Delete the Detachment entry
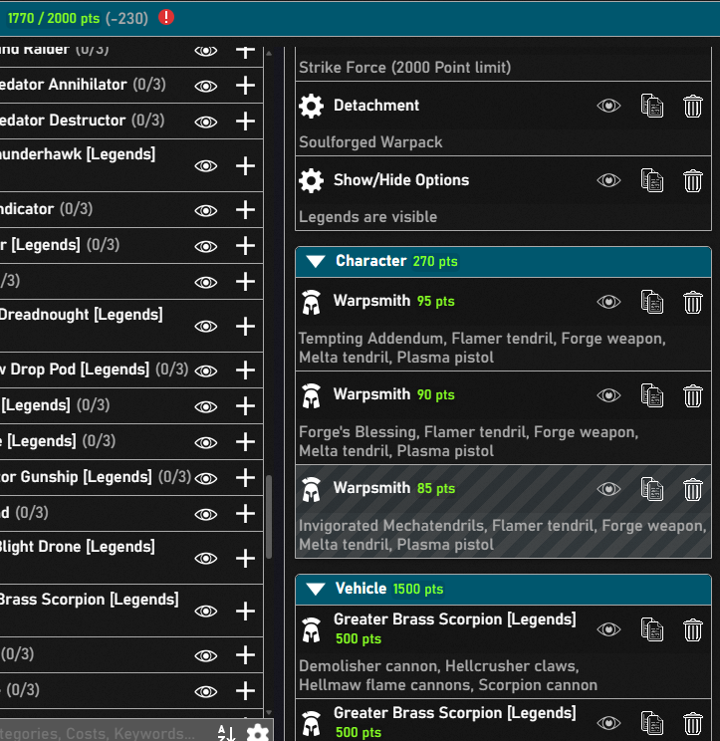The height and width of the screenshot is (741, 720). pyautogui.click(x=692, y=106)
